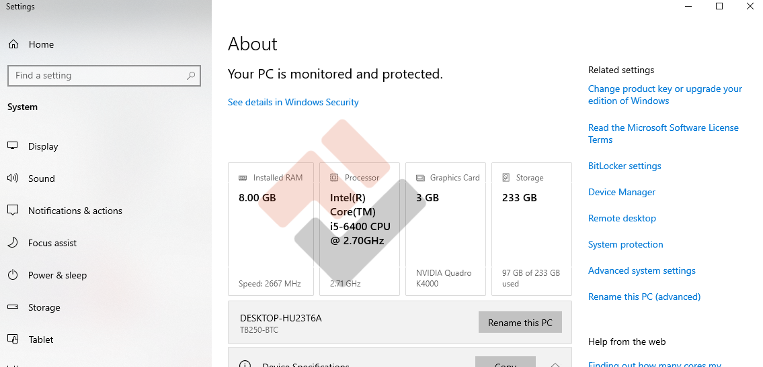Open See details in Windows Security
The height and width of the screenshot is (367, 763).
[293, 103]
